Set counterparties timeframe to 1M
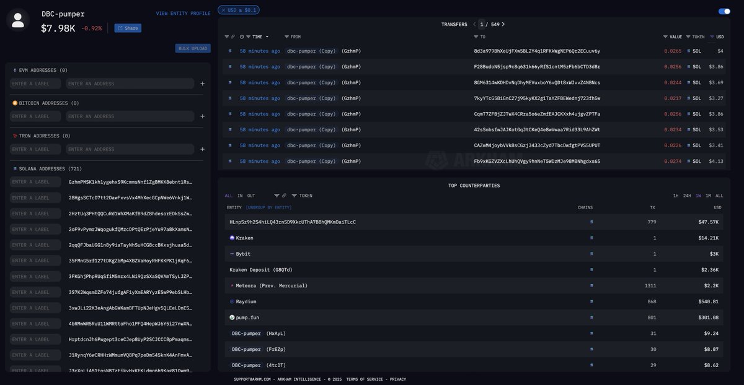 (708, 196)
